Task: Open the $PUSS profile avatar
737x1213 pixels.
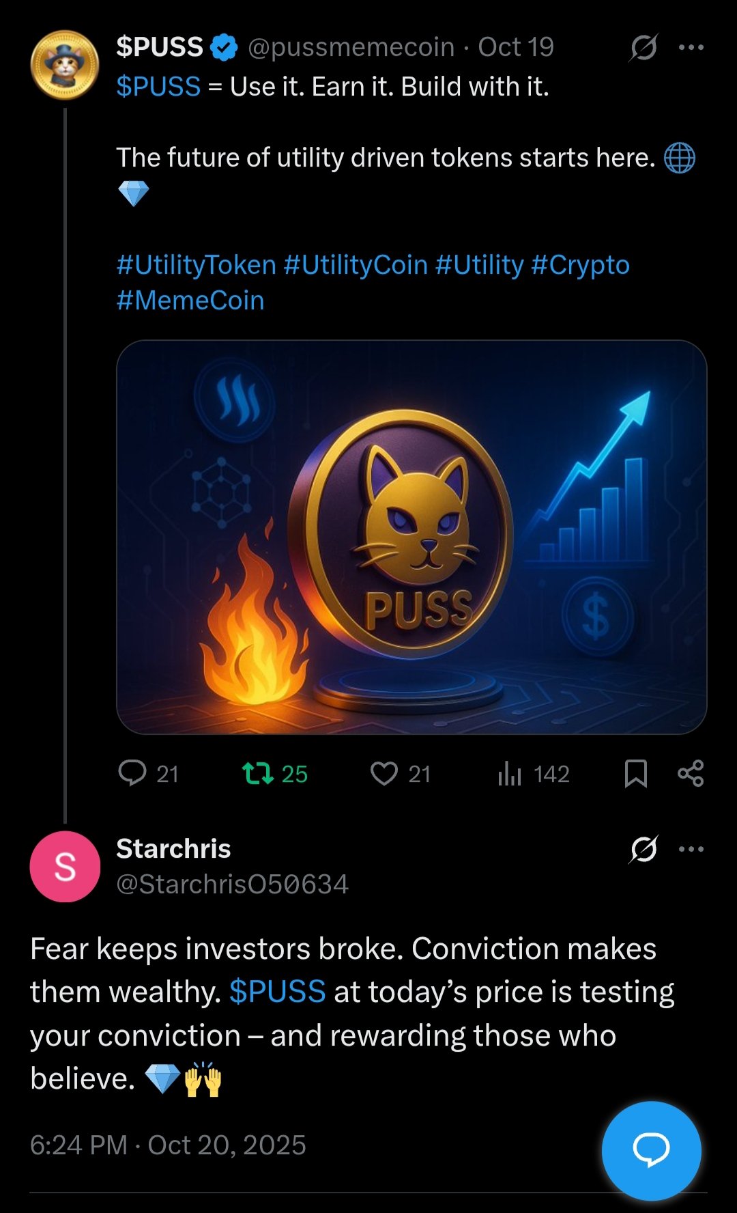Action: pos(65,65)
